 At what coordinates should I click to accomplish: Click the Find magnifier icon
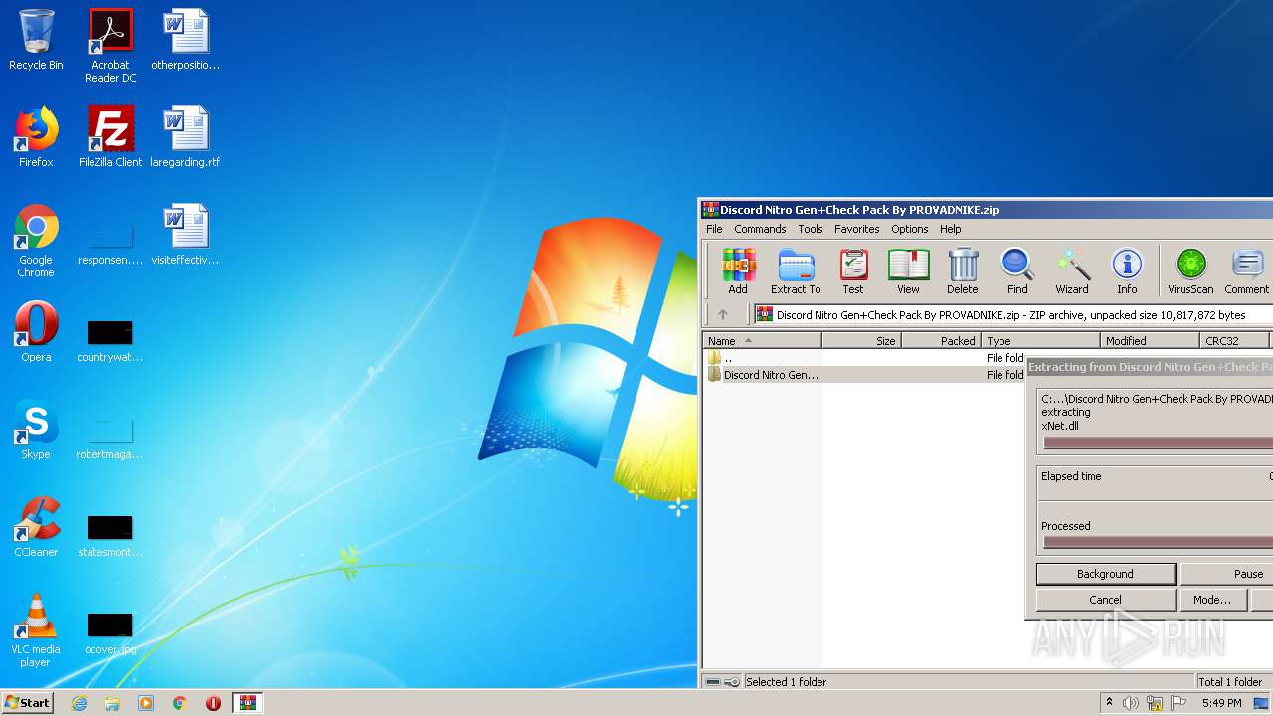point(1017,271)
